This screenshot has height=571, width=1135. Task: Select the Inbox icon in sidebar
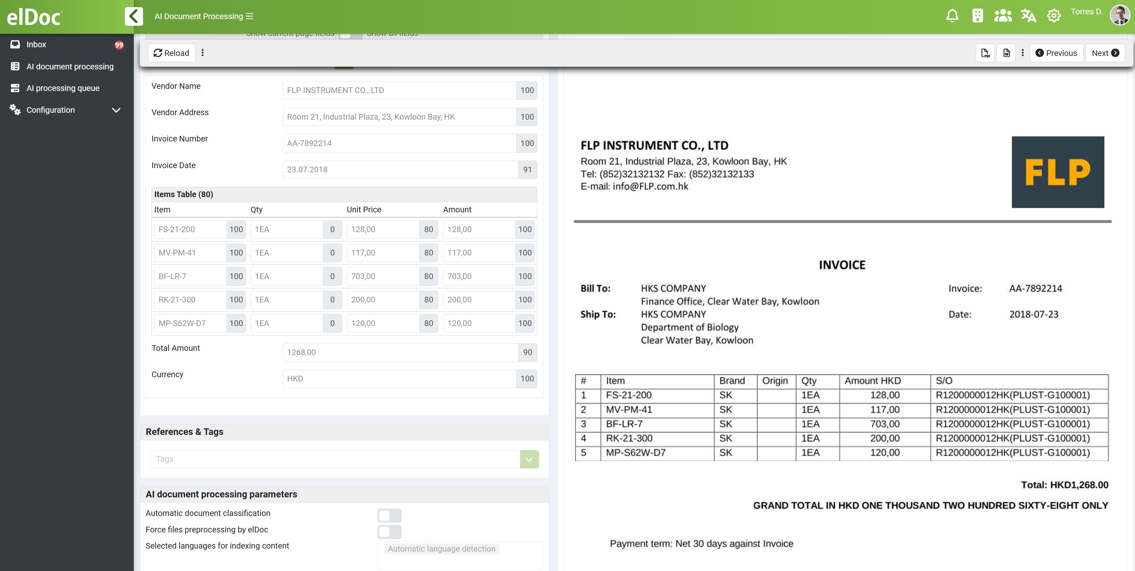[x=16, y=44]
